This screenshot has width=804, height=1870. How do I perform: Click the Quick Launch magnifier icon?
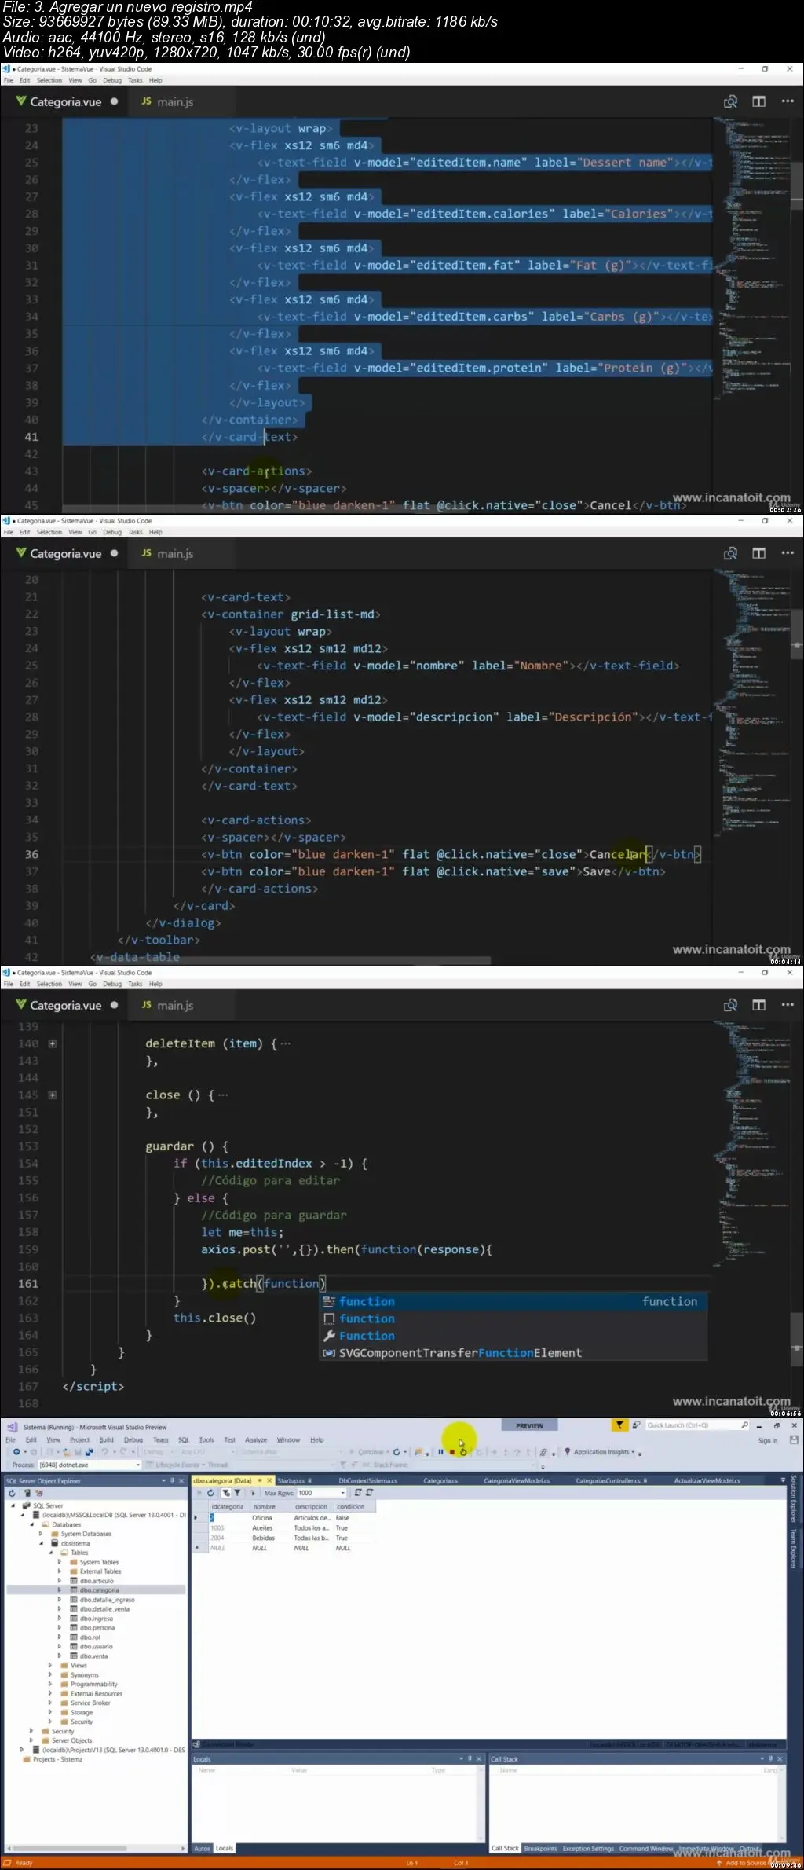pos(744,1425)
